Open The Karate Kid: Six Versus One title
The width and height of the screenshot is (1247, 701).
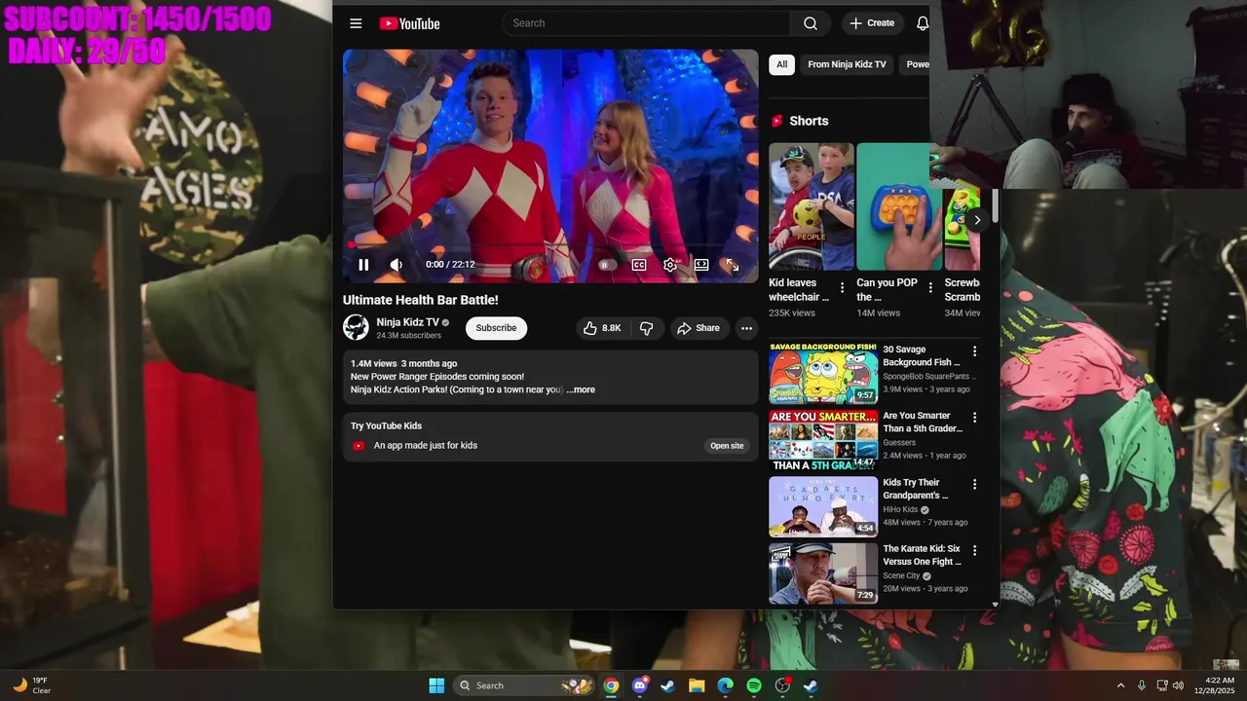point(923,555)
